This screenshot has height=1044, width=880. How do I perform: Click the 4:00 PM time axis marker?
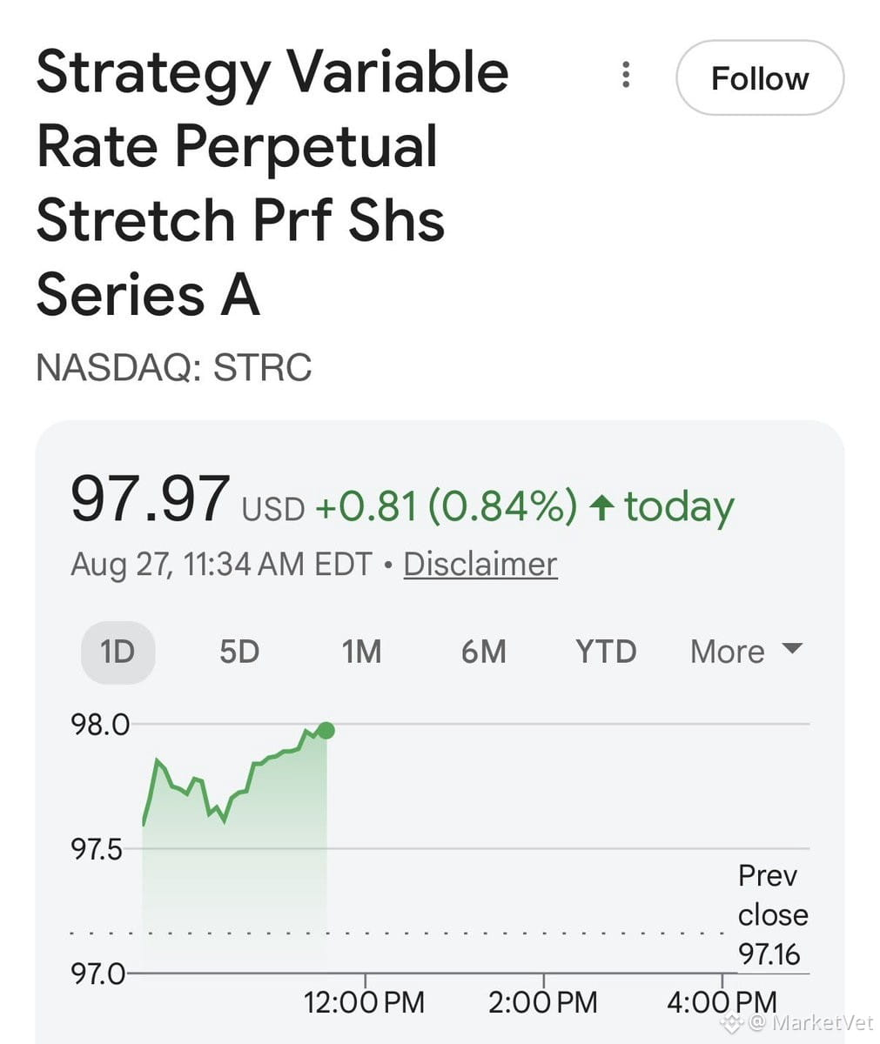tap(722, 1001)
